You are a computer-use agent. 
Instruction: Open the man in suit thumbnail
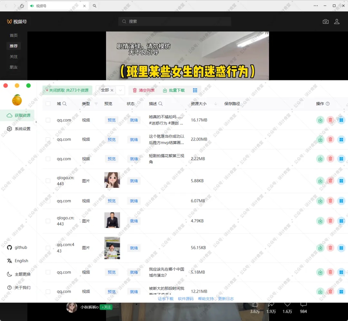pos(112,220)
